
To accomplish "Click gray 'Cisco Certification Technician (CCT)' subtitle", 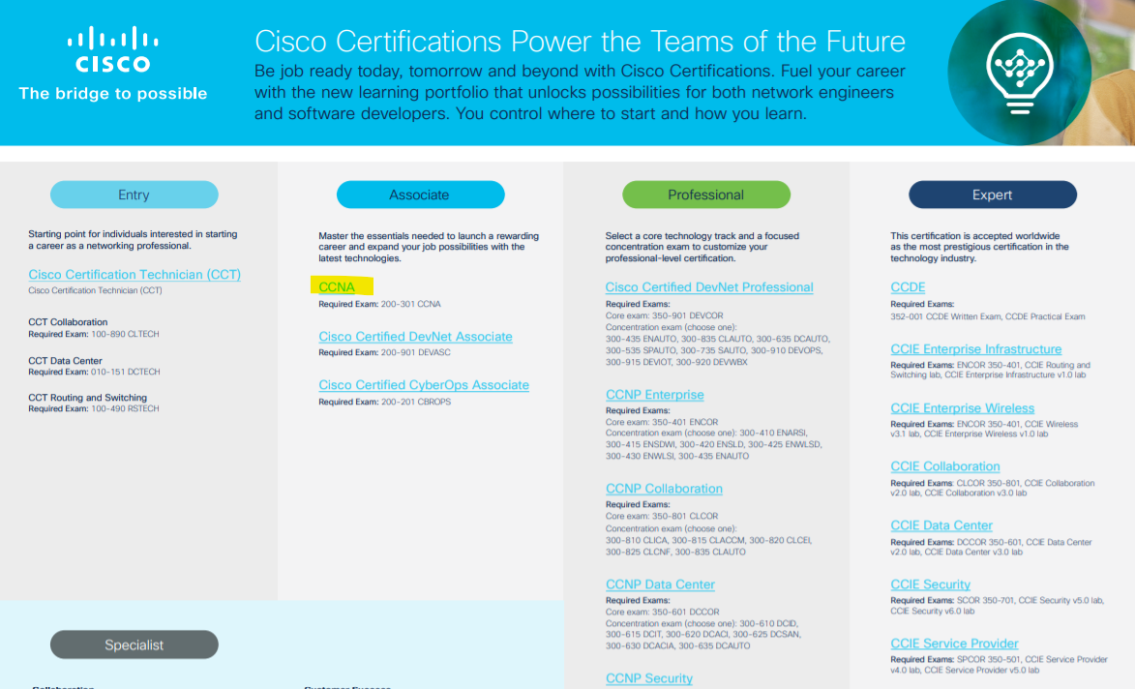I will pyautogui.click(x=95, y=290).
